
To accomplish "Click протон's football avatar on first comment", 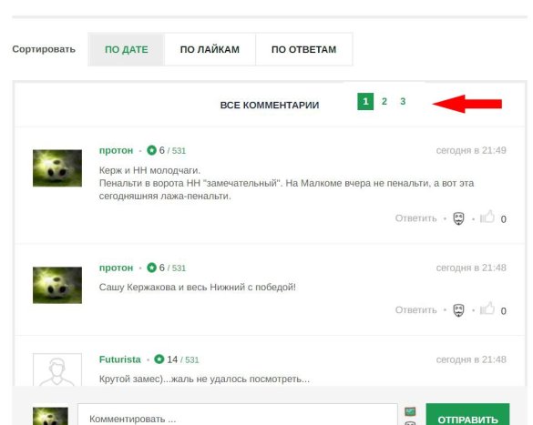I will 57,168.
